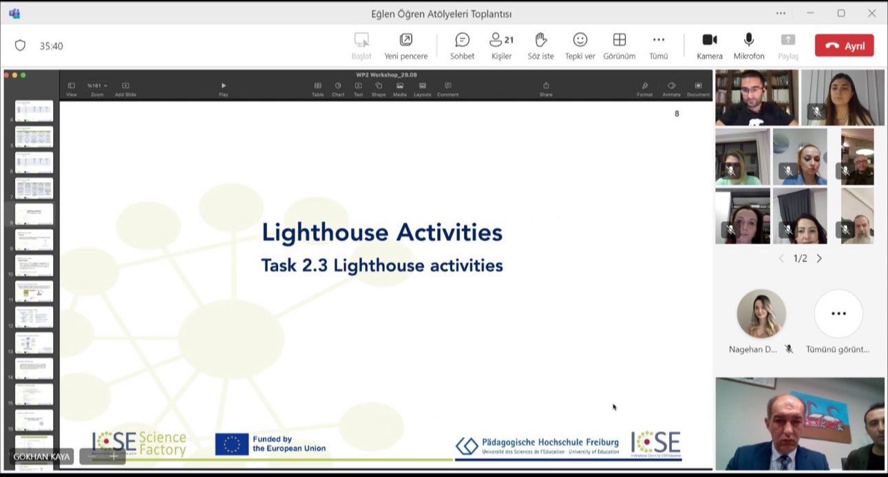Open Tepki ver reactions
This screenshot has height=477, width=888.
point(580,45)
